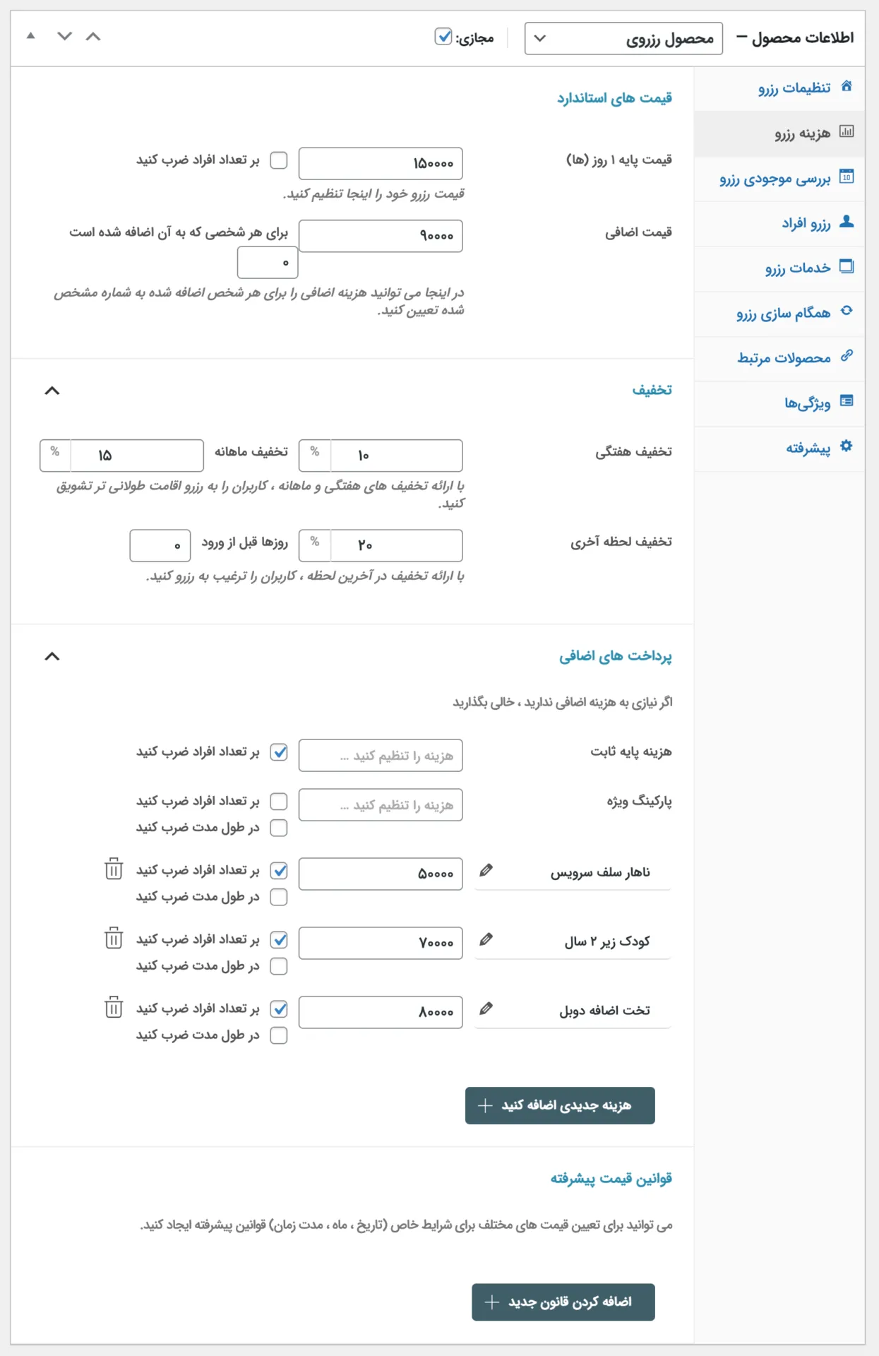Check multiply by duration for تخت اضافه دوبل
Image resolution: width=879 pixels, height=1356 pixels.
(x=279, y=1035)
